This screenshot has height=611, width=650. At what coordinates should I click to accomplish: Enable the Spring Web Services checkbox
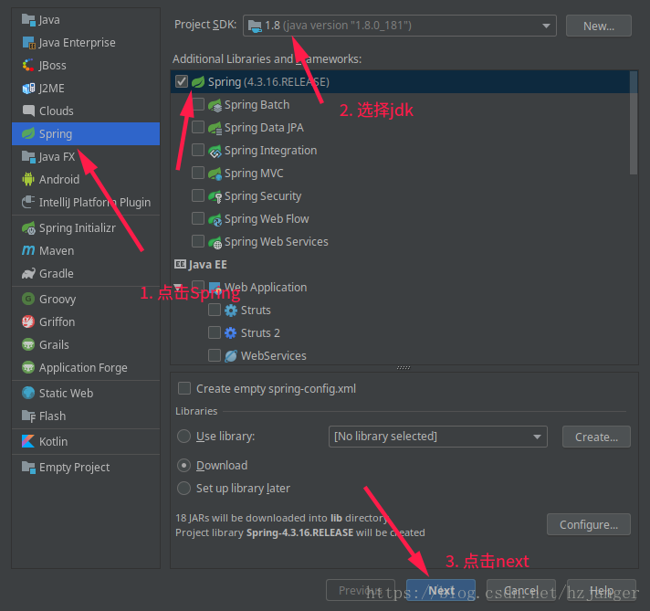point(198,241)
